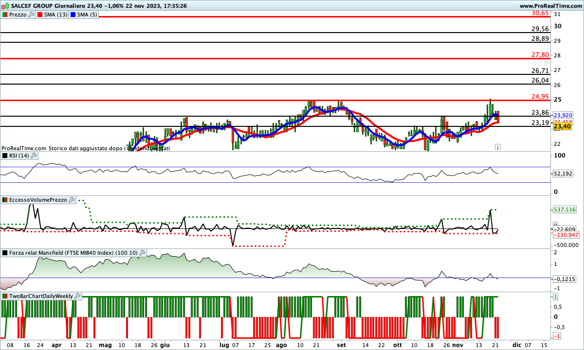
Task: Open the www.ProRealTime.com link
Action: [x=550, y=5]
